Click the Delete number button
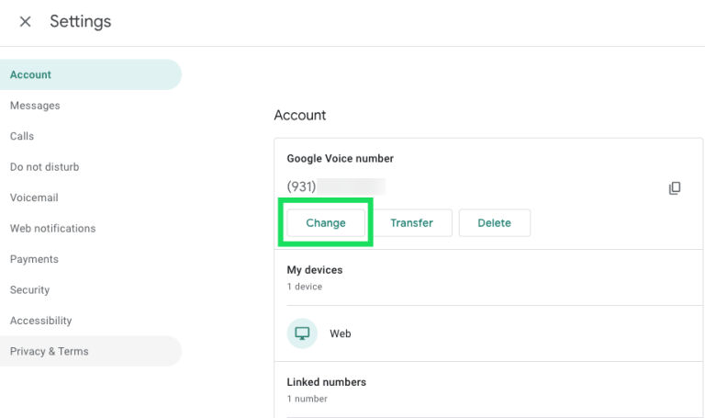Screen dimensions: 705x418 [x=494, y=222]
